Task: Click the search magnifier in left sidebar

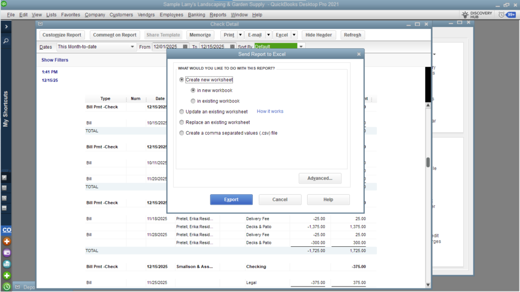Action: point(7,40)
